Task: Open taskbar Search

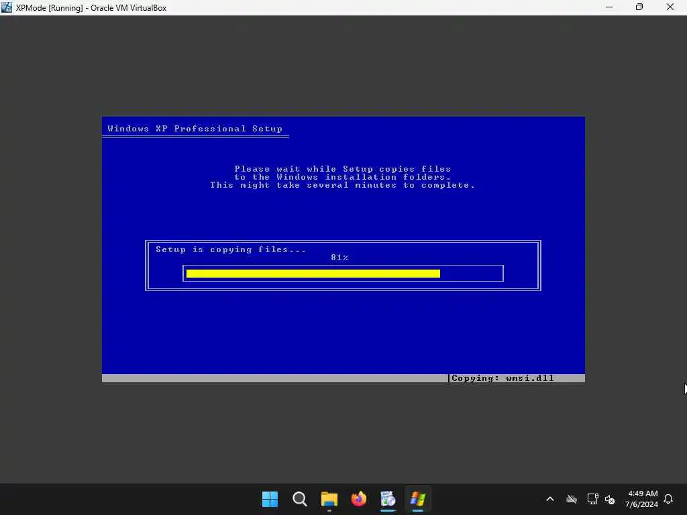Action: [x=300, y=499]
